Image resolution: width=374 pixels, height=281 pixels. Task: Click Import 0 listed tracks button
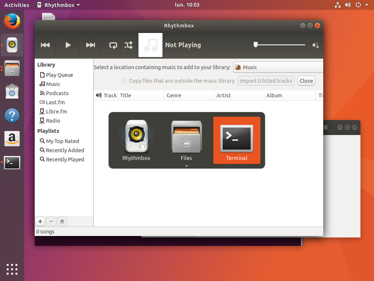click(266, 81)
